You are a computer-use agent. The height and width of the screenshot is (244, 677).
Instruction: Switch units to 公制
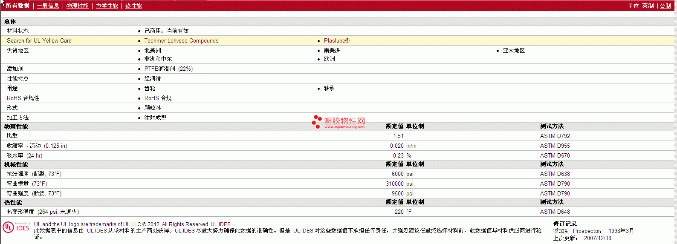click(x=665, y=6)
